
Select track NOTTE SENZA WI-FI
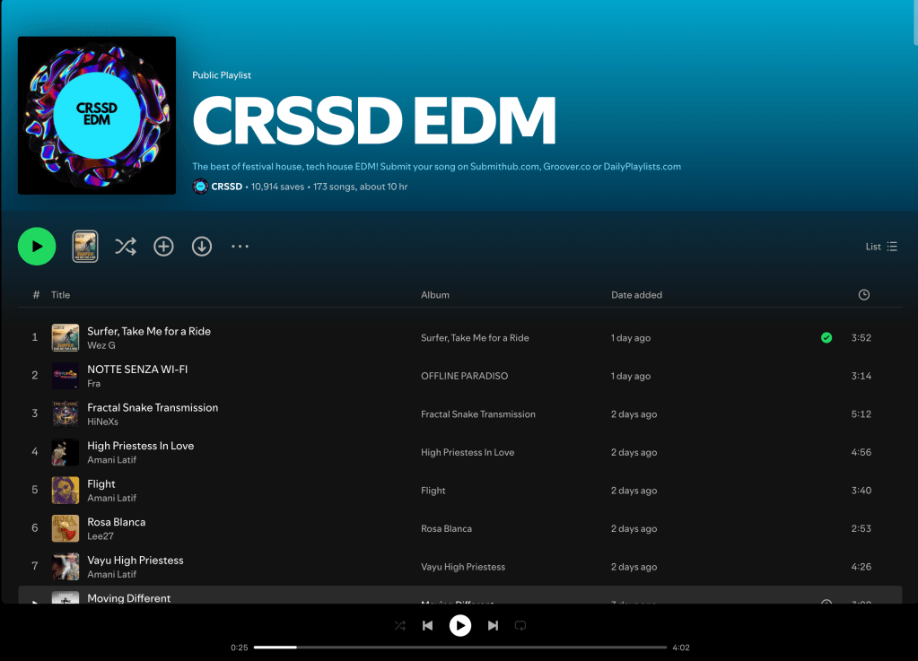[x=137, y=370]
